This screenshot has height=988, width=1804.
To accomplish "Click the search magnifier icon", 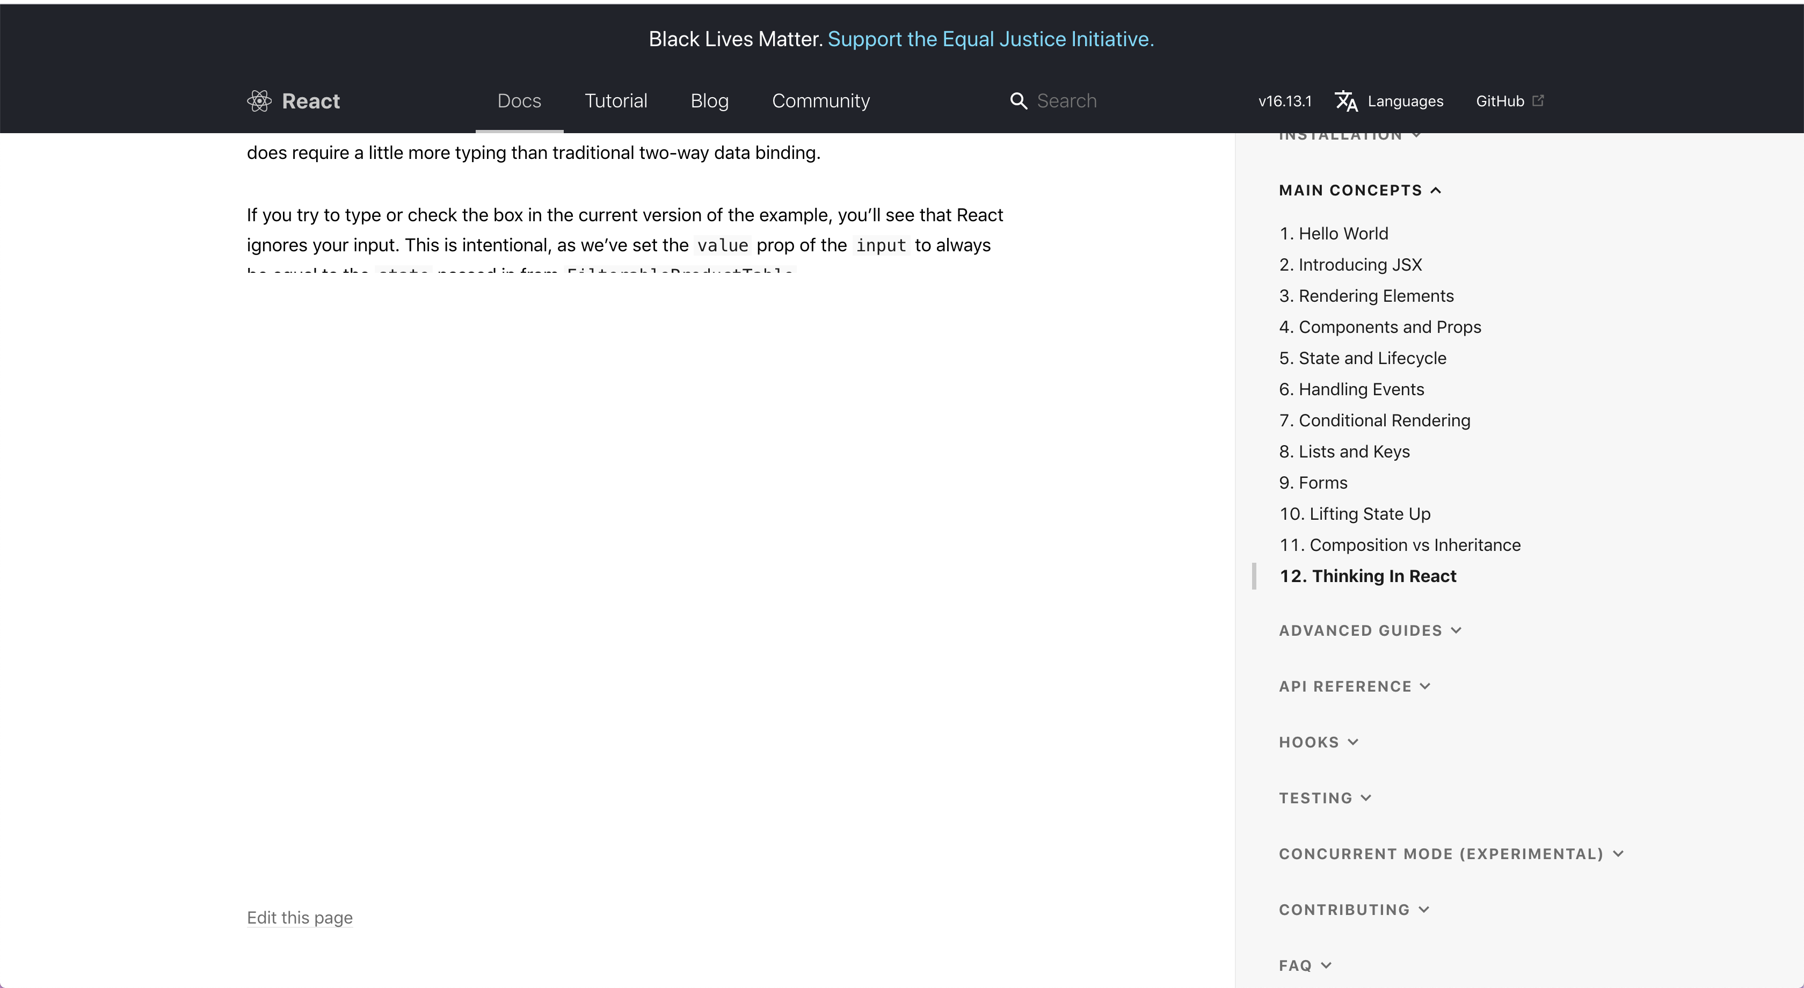I will [x=1017, y=101].
